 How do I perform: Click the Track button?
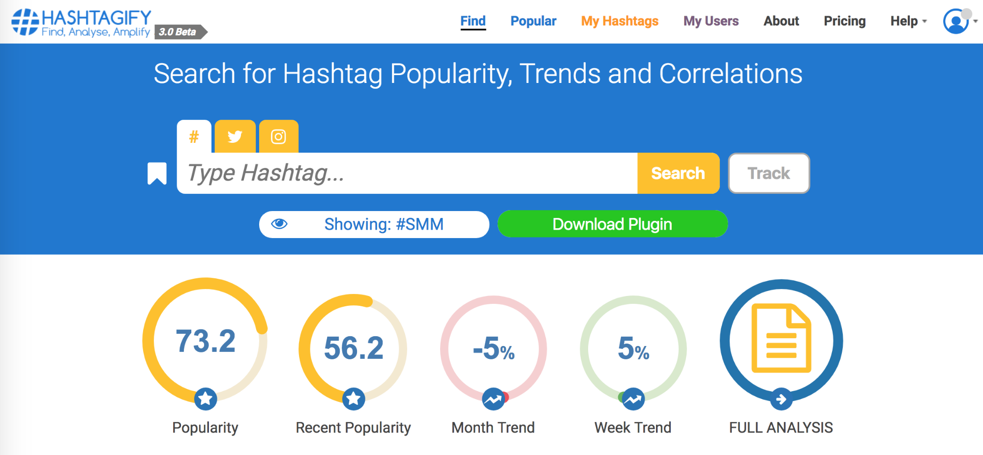[769, 173]
